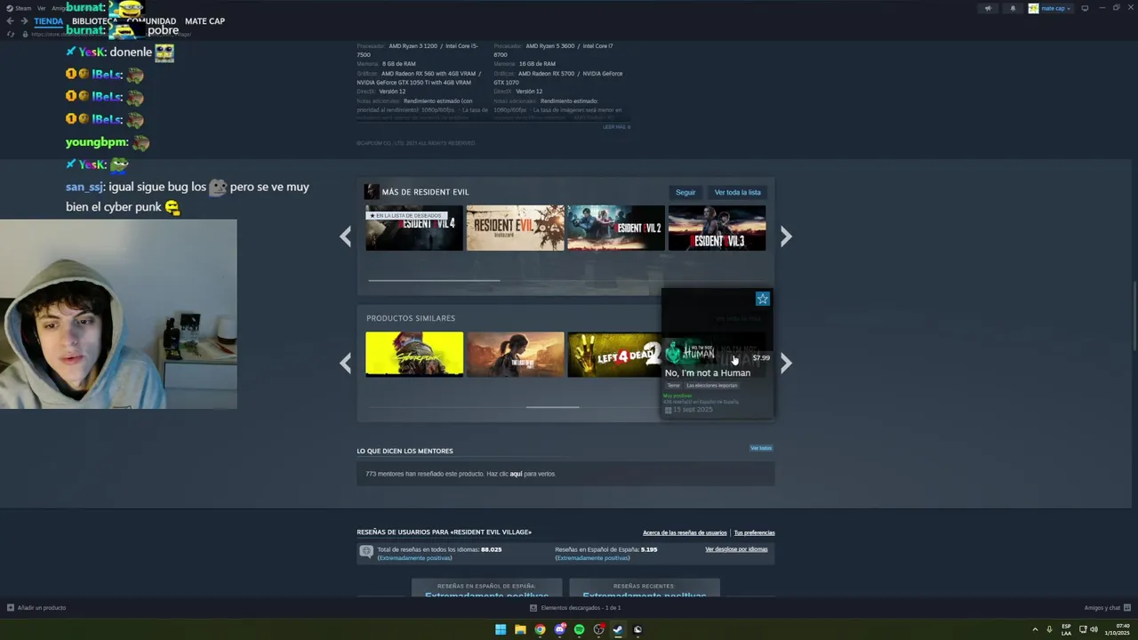Open the Big Picture mode monitor icon
Viewport: 1138px width, 640px height.
point(1085,8)
